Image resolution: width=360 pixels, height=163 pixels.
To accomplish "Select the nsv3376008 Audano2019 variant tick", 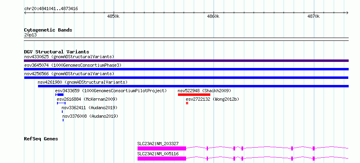I will 63,120.
